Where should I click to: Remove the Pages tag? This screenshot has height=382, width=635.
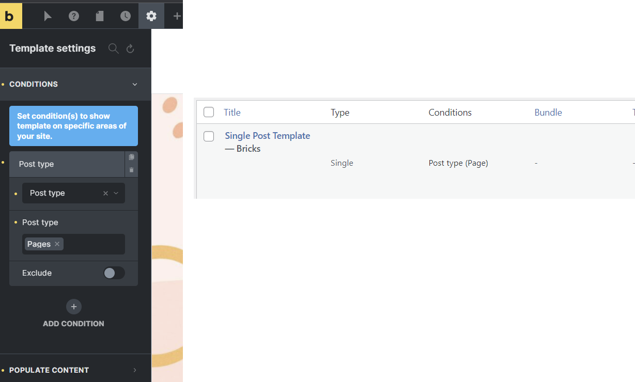point(57,244)
